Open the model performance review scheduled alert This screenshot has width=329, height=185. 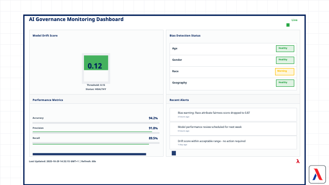[x=233, y=128]
